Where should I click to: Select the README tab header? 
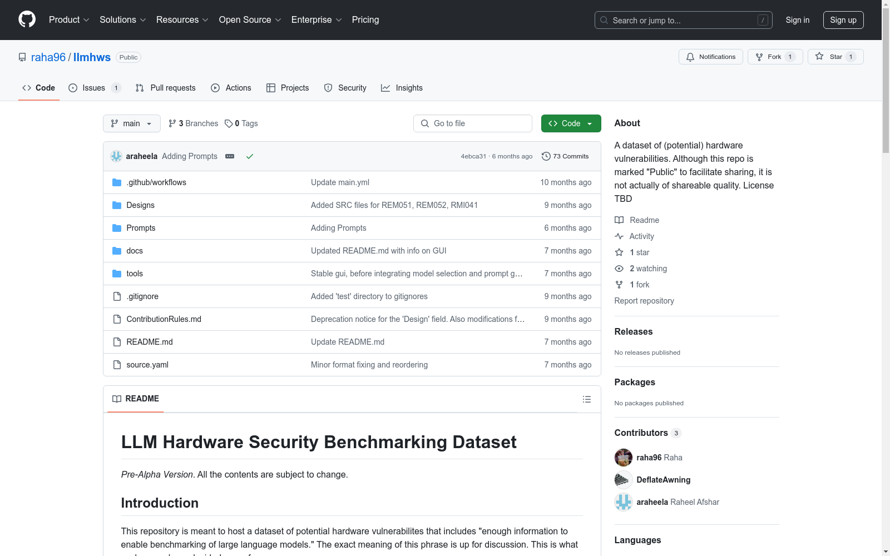coord(136,399)
